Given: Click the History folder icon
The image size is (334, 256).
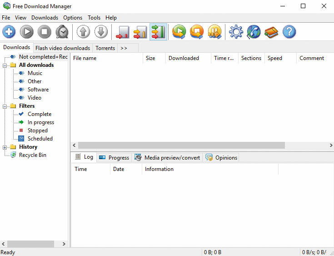Looking at the screenshot, I should click(13, 147).
